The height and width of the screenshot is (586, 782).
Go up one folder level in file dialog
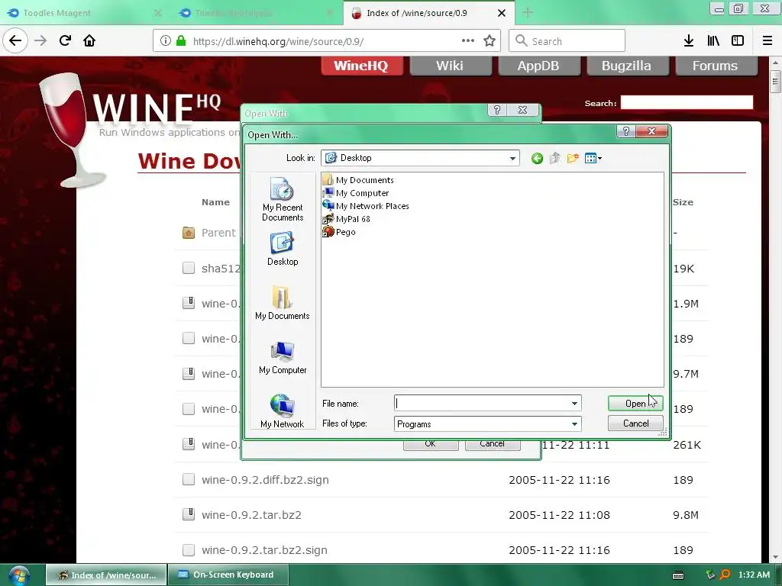tap(554, 159)
